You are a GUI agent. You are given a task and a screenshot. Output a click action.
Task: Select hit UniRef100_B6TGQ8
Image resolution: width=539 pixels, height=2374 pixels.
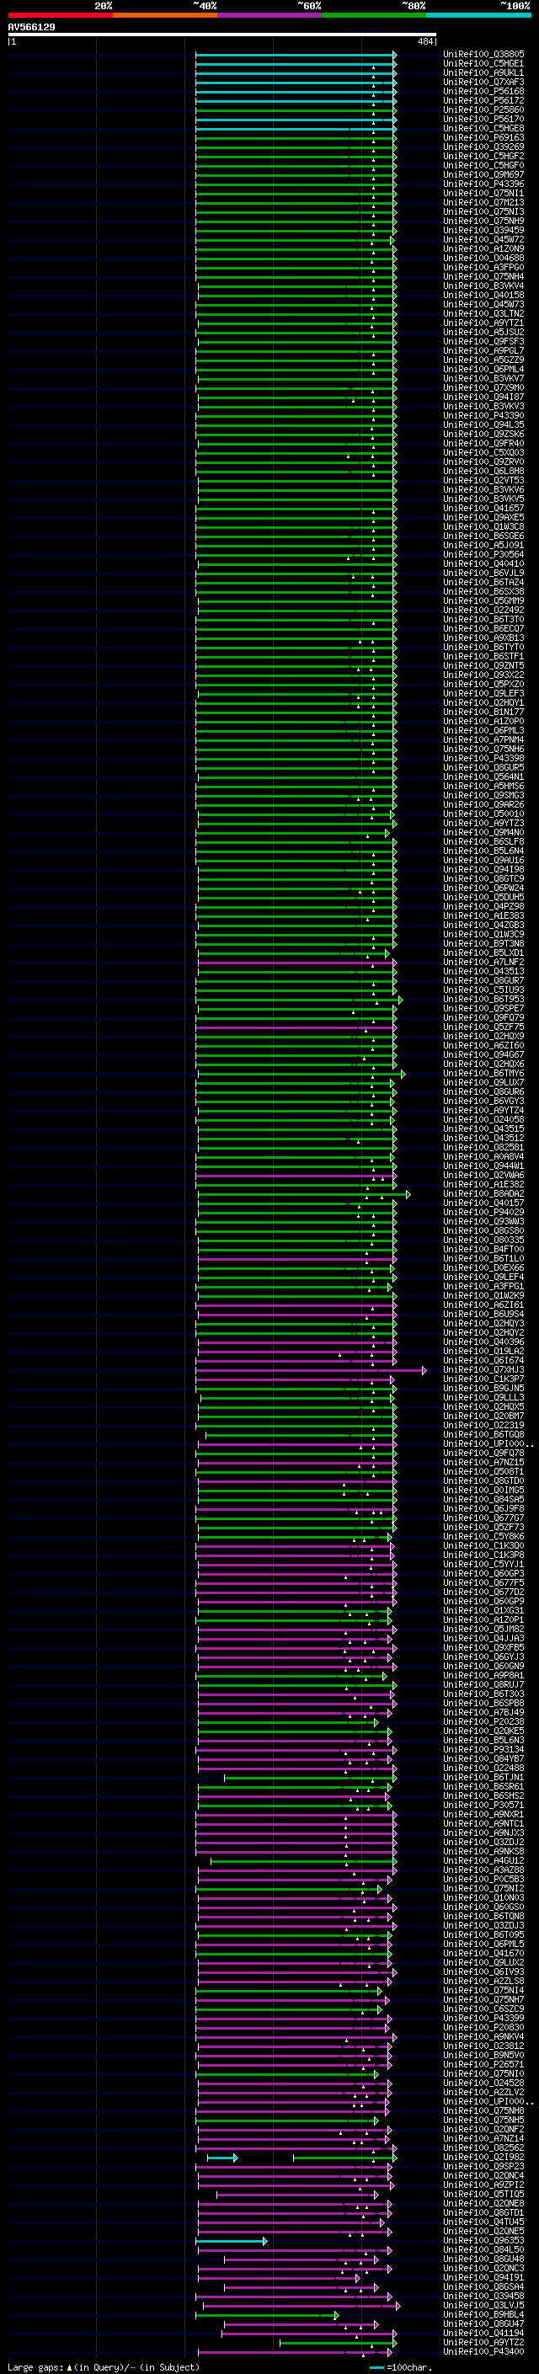pos(483,1434)
